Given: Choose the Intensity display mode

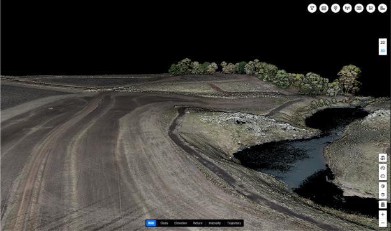Looking at the screenshot, I should pyautogui.click(x=215, y=223).
